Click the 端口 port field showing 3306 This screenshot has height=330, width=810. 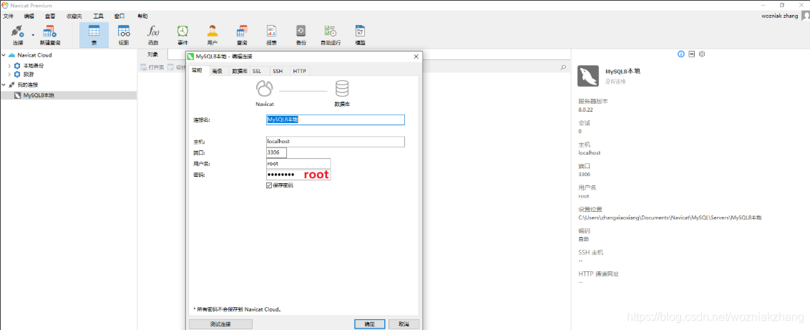click(276, 153)
